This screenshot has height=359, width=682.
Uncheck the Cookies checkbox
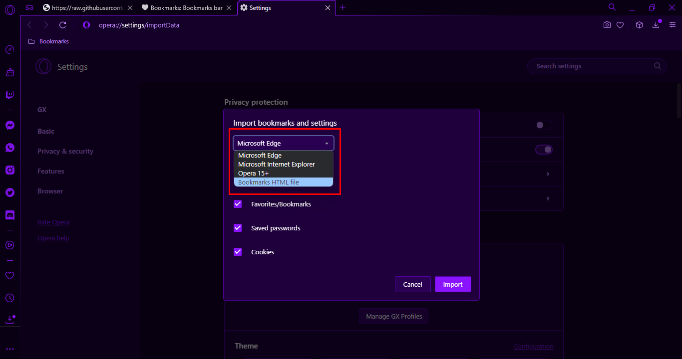238,252
